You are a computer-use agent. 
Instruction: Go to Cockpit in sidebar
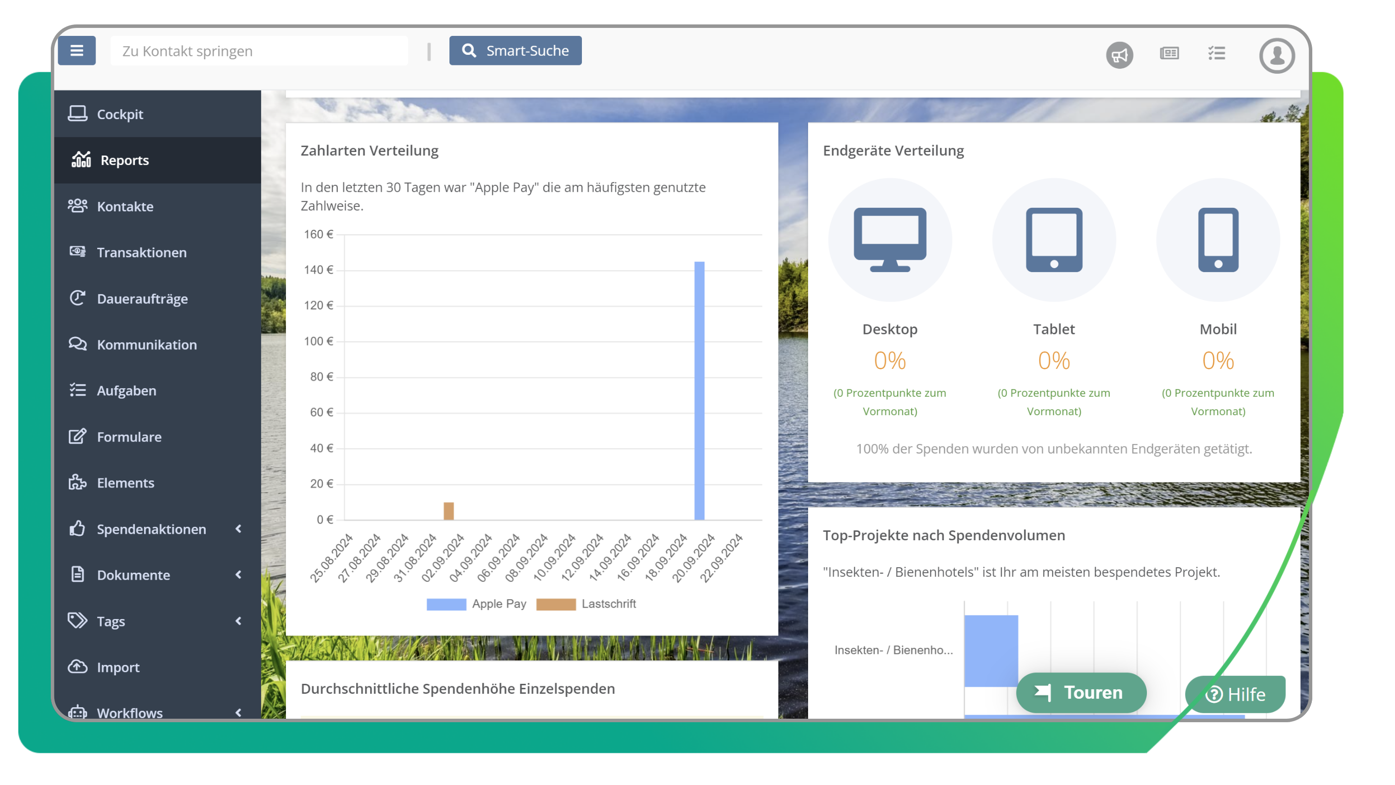click(x=120, y=114)
